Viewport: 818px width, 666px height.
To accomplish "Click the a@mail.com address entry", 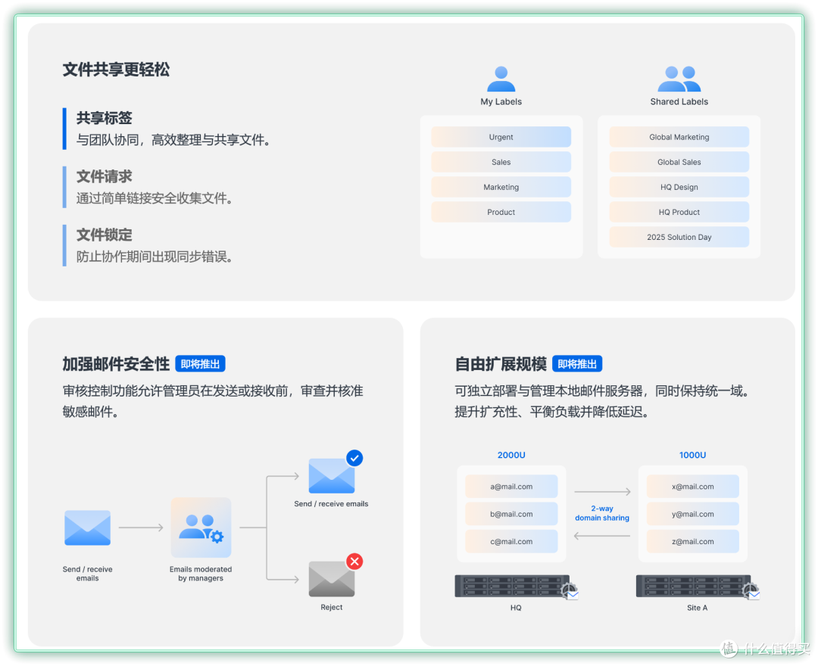I will [x=511, y=486].
